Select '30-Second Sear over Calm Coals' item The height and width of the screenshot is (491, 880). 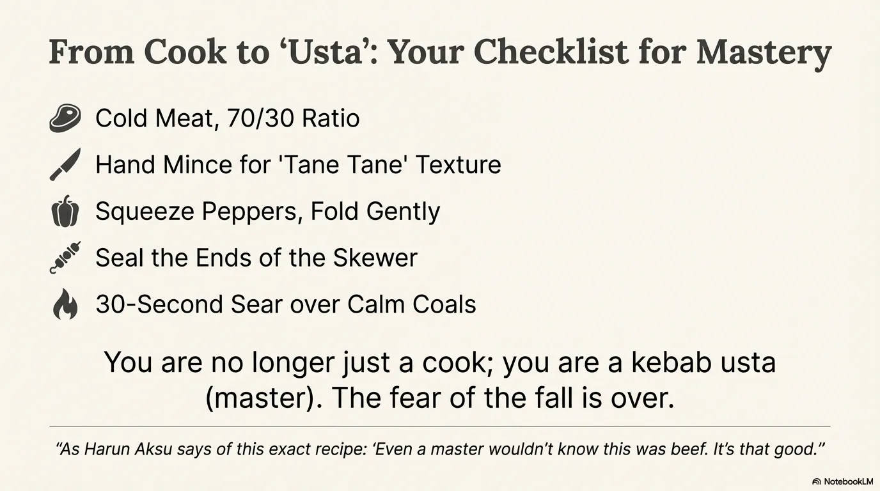(x=286, y=304)
